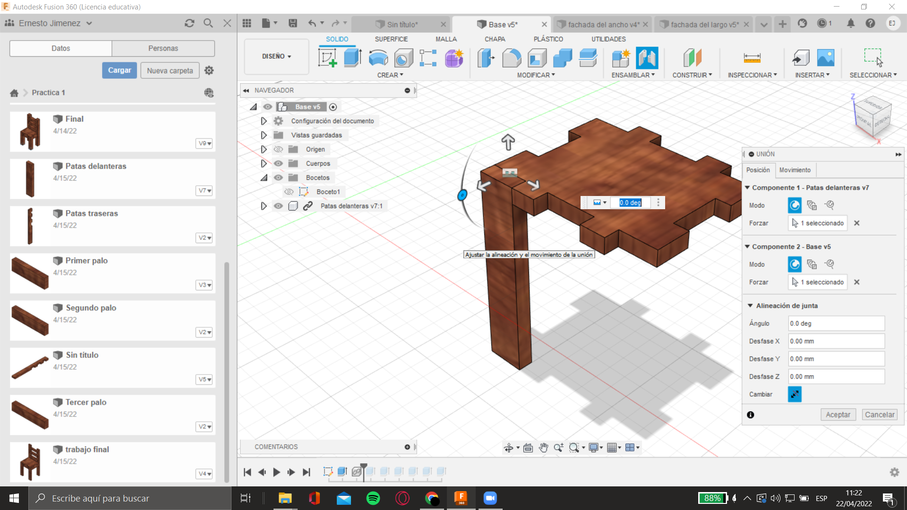This screenshot has height=510, width=907.
Task: Open the DISEÑO workspace dropdown
Action: tap(276, 56)
